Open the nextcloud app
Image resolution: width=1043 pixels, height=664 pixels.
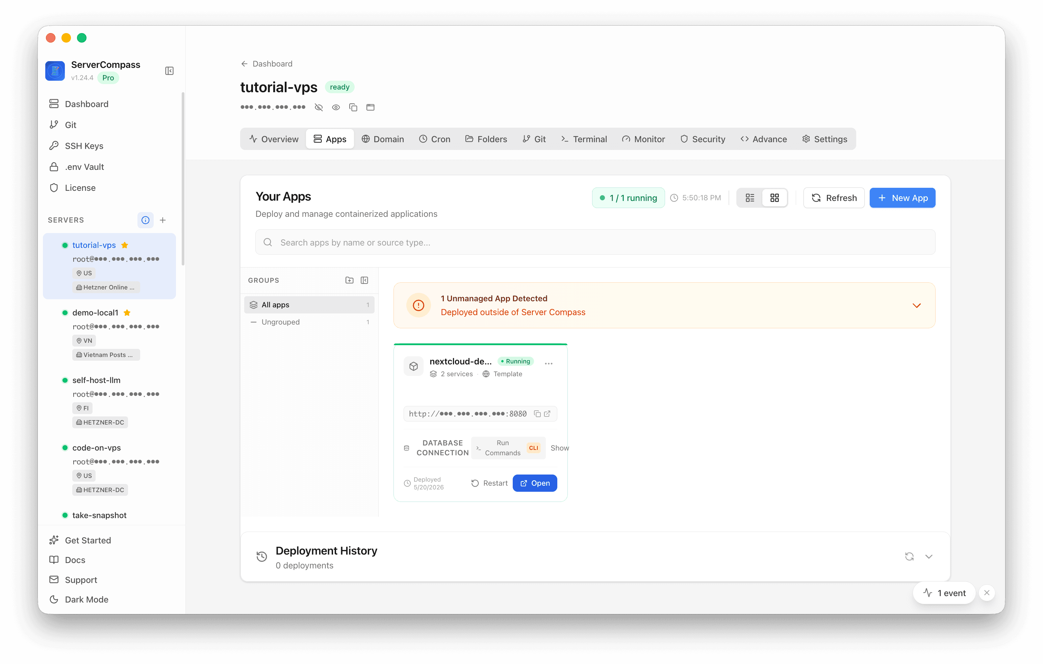pos(535,483)
